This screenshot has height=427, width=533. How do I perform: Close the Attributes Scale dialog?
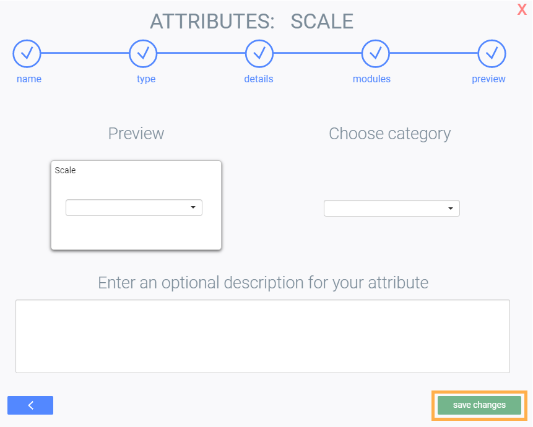pyautogui.click(x=522, y=9)
